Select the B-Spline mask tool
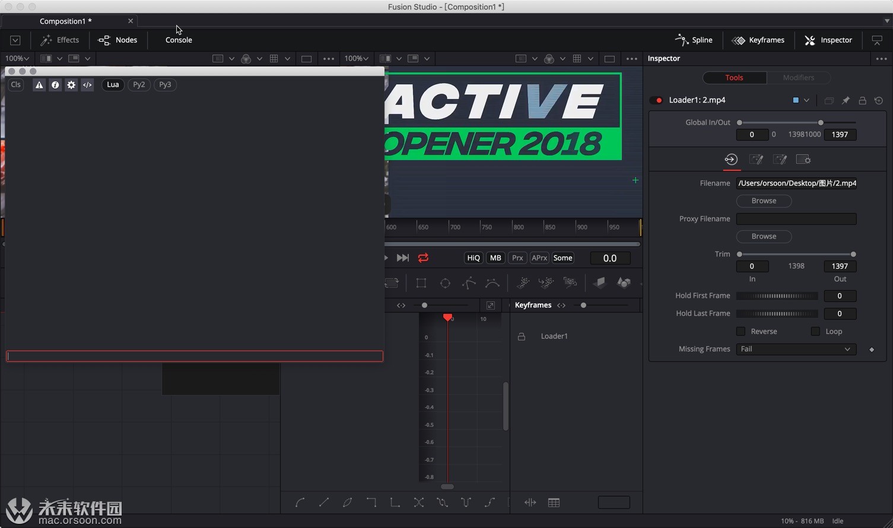Viewport: 893px width, 528px height. coord(492,283)
